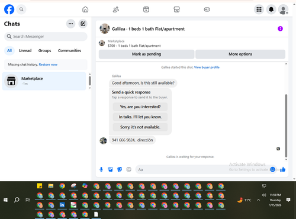Click the Mark as pending button
This screenshot has width=296, height=219.
coord(146,54)
